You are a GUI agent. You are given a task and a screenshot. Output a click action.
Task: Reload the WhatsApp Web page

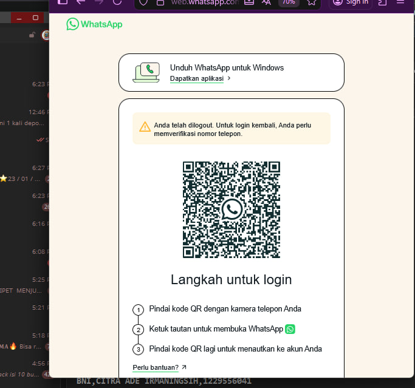(x=117, y=2)
